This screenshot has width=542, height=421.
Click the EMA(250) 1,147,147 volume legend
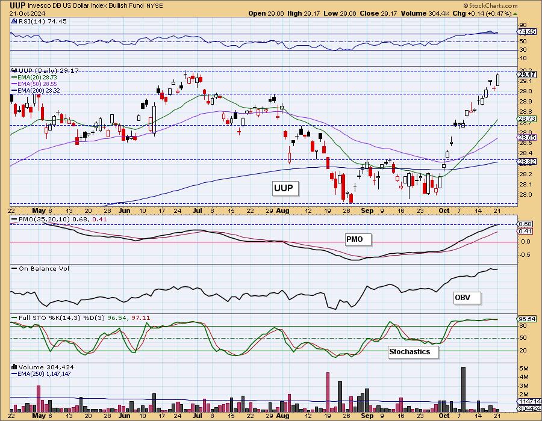tap(41, 373)
